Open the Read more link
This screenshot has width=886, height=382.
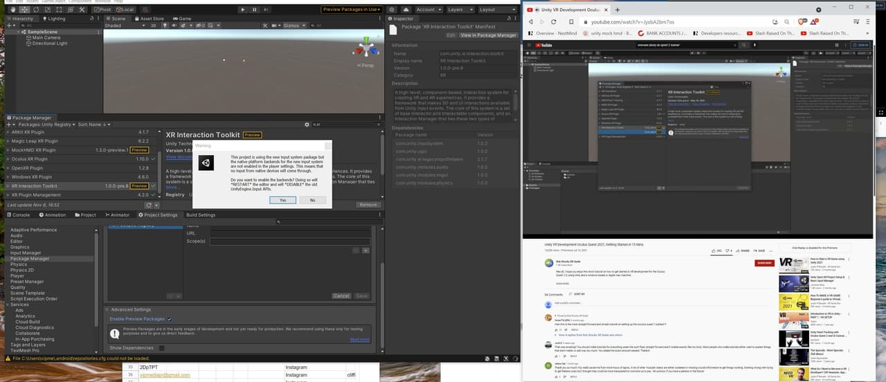tap(359, 339)
